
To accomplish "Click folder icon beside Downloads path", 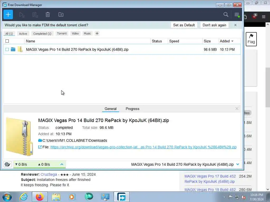I will click(x=40, y=140).
